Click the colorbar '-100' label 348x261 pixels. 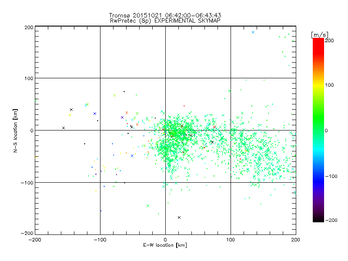point(331,176)
